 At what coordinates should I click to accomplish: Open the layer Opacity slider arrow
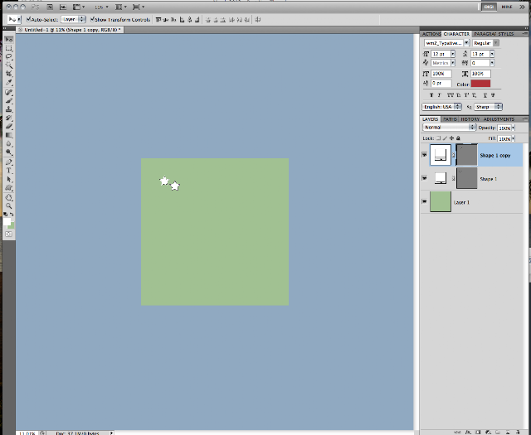pos(514,128)
